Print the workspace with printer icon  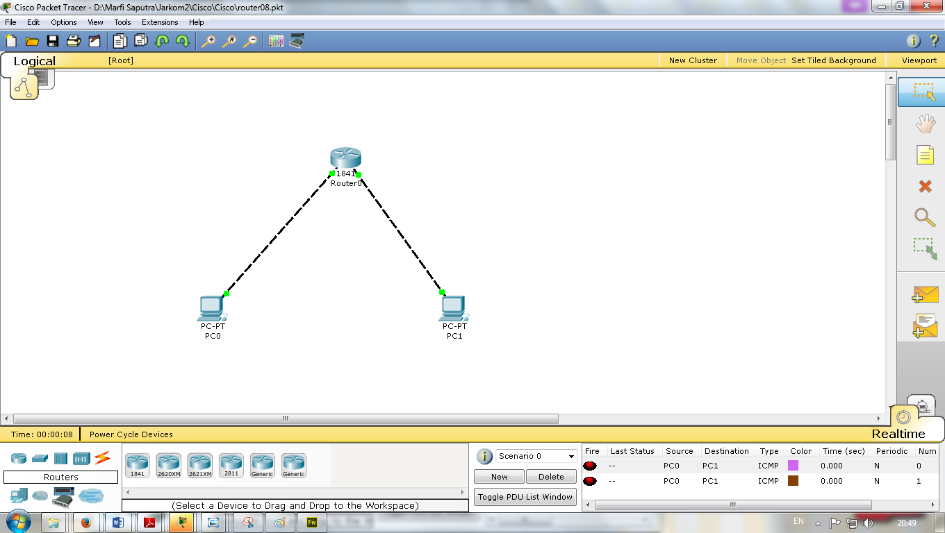coord(74,41)
